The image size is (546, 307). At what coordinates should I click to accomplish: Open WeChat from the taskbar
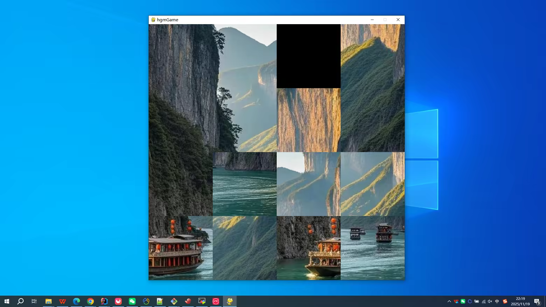[132, 301]
